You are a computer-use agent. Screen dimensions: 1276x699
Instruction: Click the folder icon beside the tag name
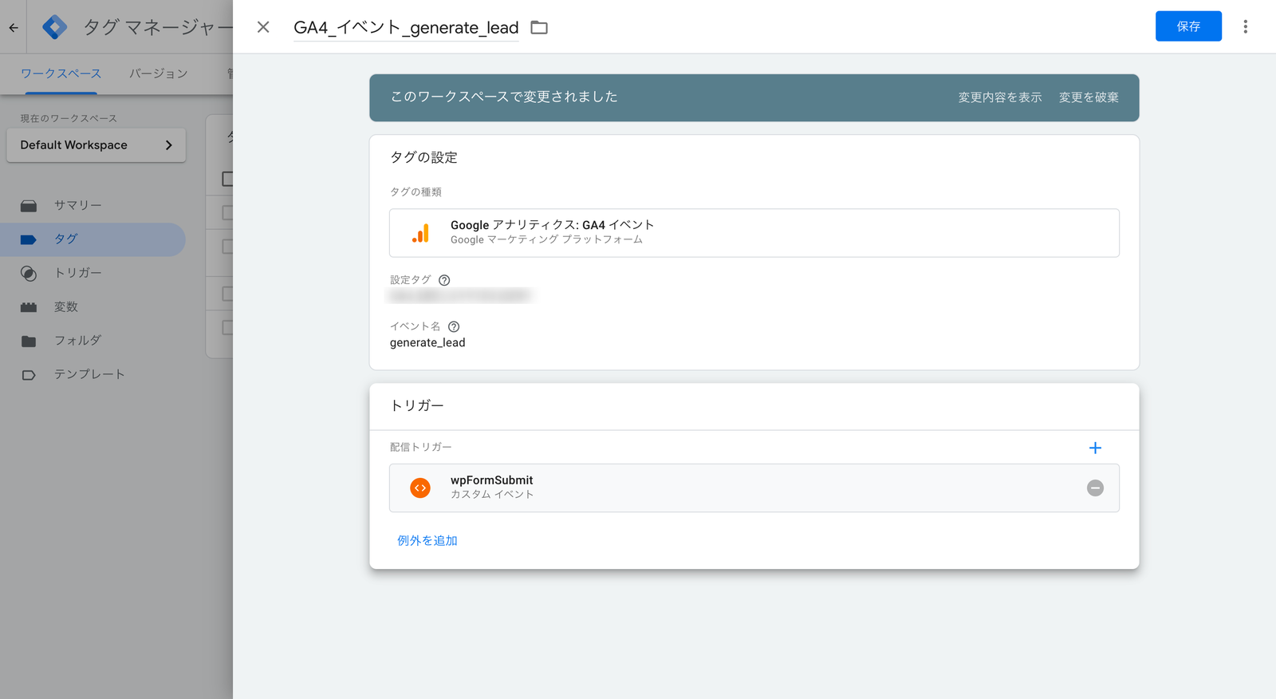tap(539, 28)
